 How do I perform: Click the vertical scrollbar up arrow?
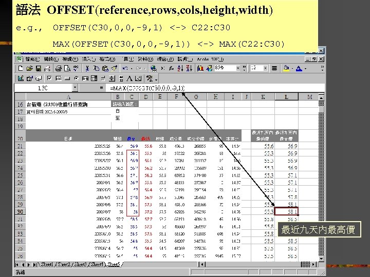pos(321,97)
